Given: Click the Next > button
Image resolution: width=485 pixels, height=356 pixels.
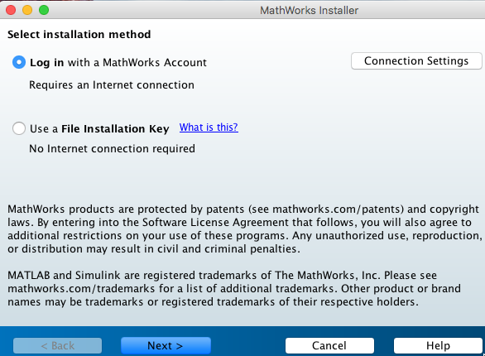Looking at the screenshot, I should click(x=166, y=345).
